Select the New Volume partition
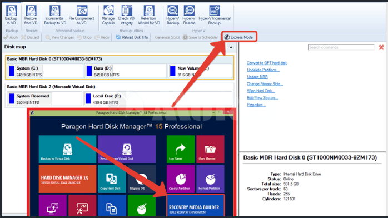This screenshot has height=218, width=388. pos(200,71)
